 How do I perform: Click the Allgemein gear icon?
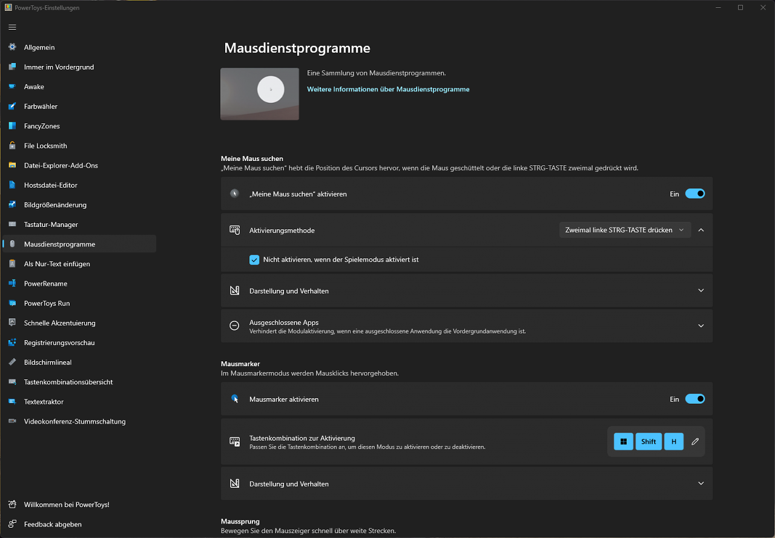pos(12,47)
